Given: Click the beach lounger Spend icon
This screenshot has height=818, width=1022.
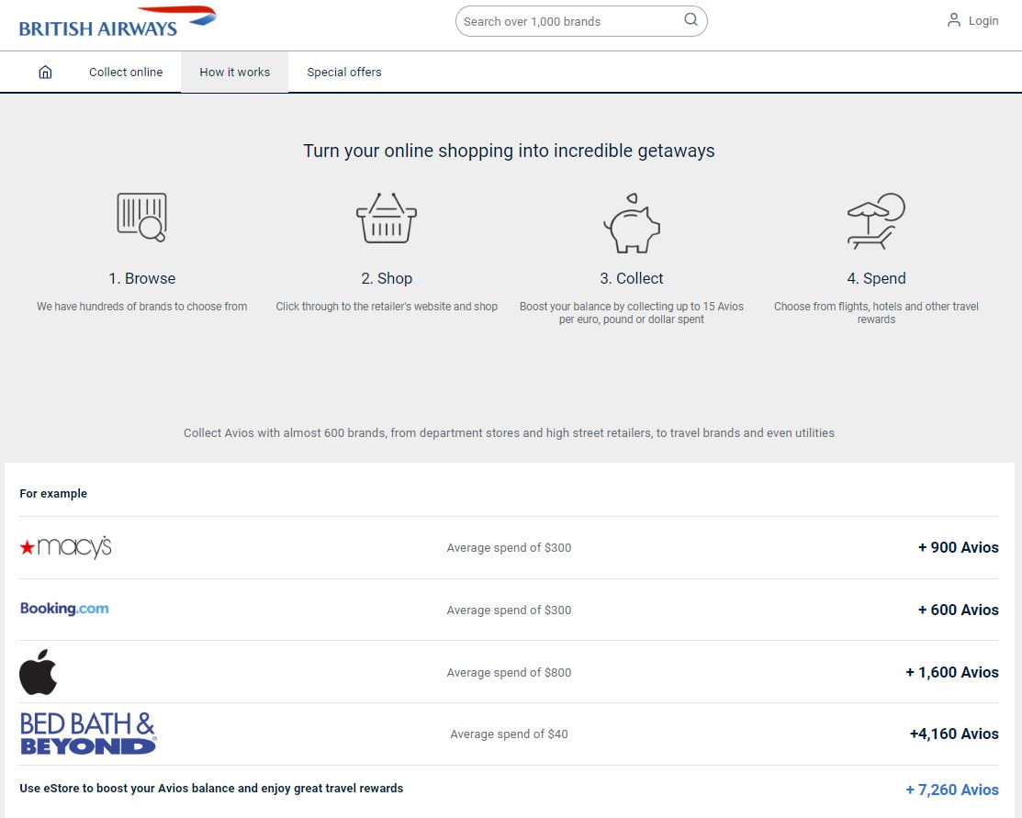Looking at the screenshot, I should pyautogui.click(x=876, y=221).
